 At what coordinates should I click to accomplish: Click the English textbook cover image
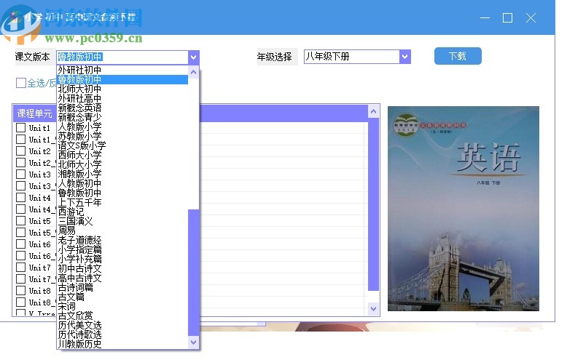[x=464, y=209]
